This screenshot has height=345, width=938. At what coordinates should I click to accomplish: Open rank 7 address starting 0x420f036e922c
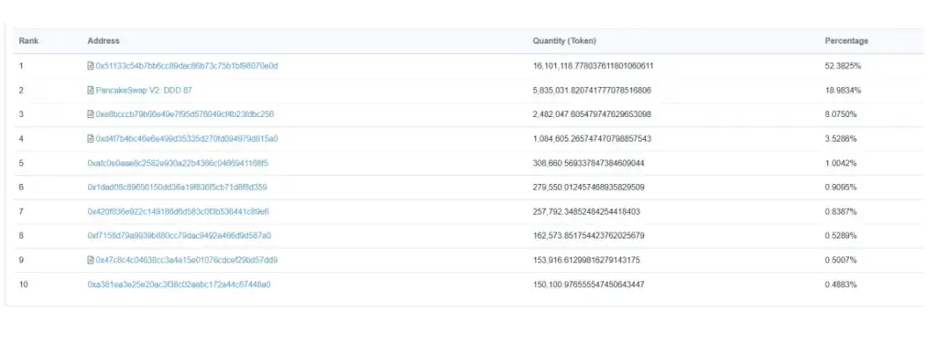179,211
